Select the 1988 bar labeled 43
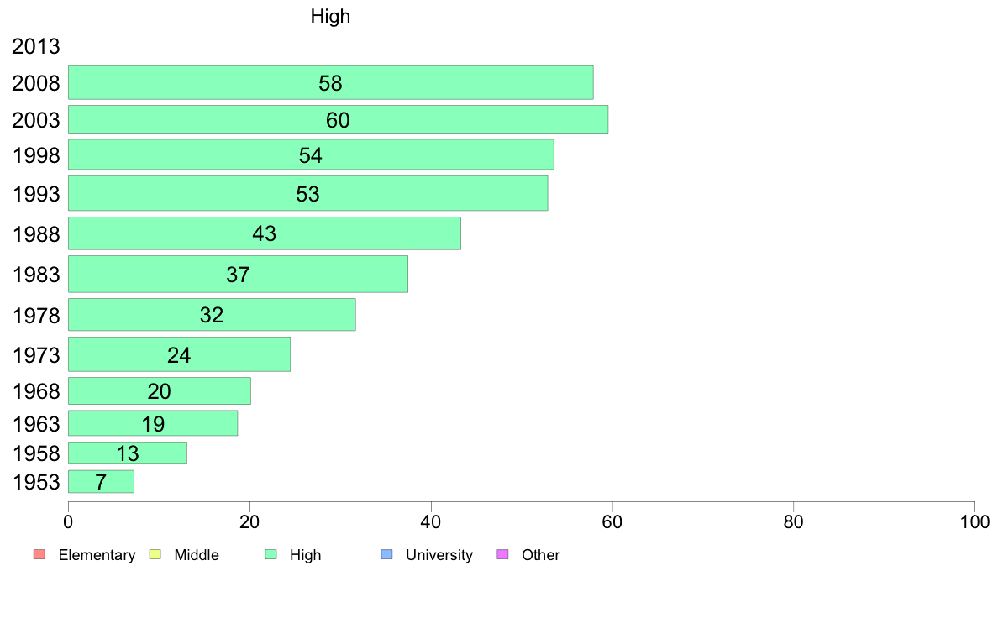Viewport: 998px width, 618px height. click(264, 233)
